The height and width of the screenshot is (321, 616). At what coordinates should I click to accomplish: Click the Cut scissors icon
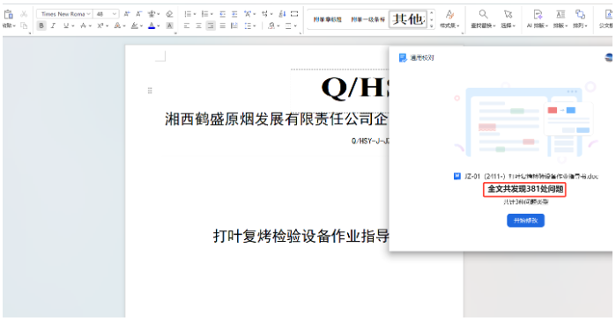point(24,14)
